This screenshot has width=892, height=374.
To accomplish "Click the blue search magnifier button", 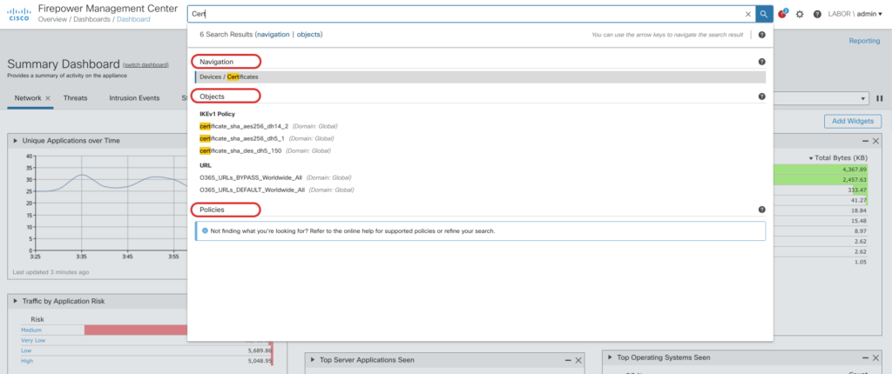I will pyautogui.click(x=764, y=14).
